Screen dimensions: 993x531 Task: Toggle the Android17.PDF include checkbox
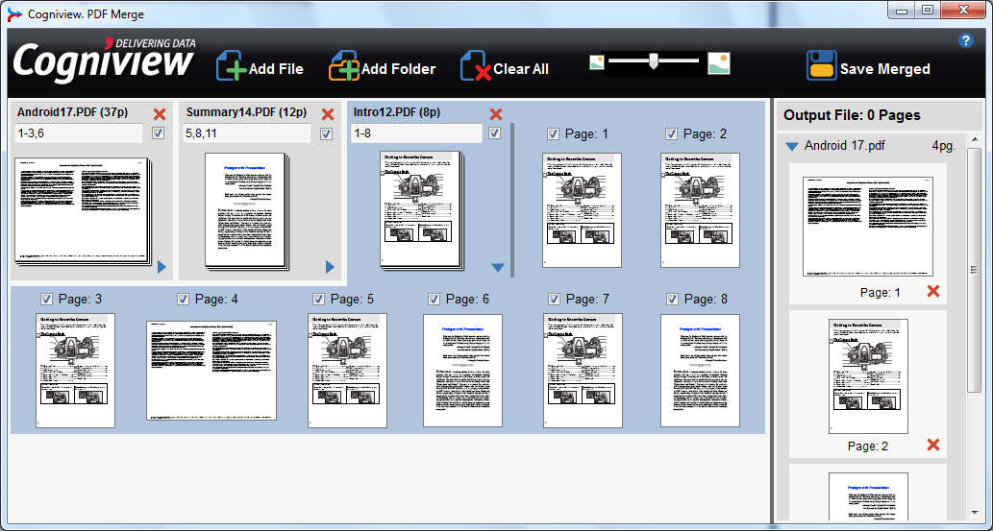pyautogui.click(x=159, y=133)
